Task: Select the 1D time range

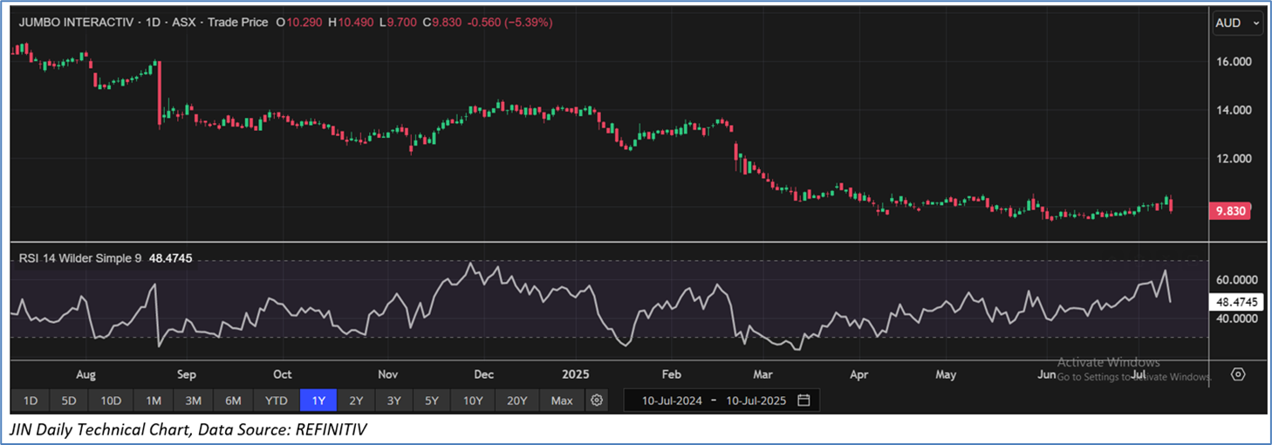Action: point(31,400)
